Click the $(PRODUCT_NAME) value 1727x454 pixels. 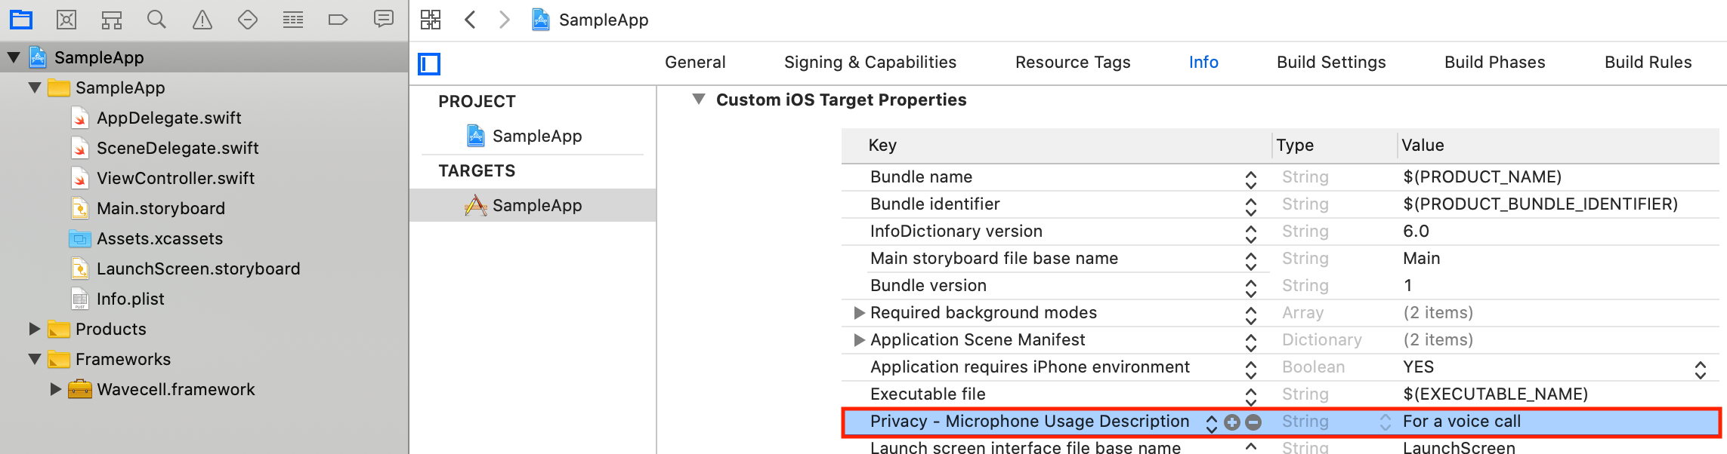pyautogui.click(x=1482, y=176)
